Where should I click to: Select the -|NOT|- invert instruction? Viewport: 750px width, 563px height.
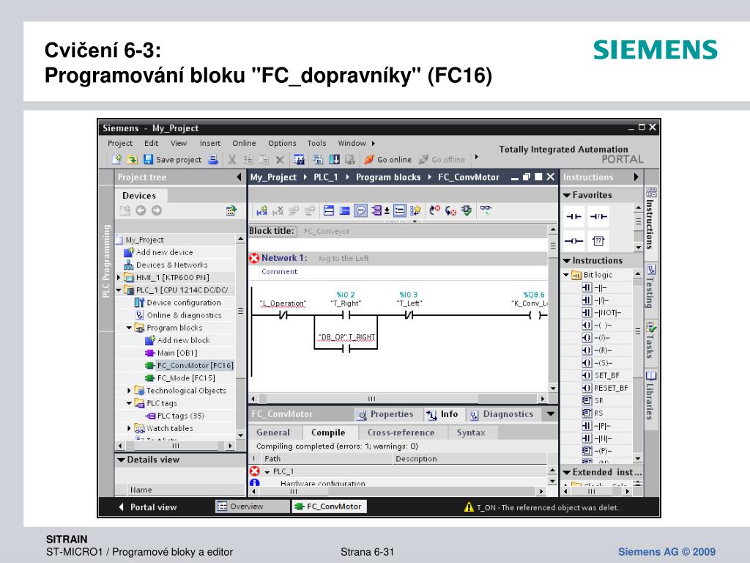[601, 312]
